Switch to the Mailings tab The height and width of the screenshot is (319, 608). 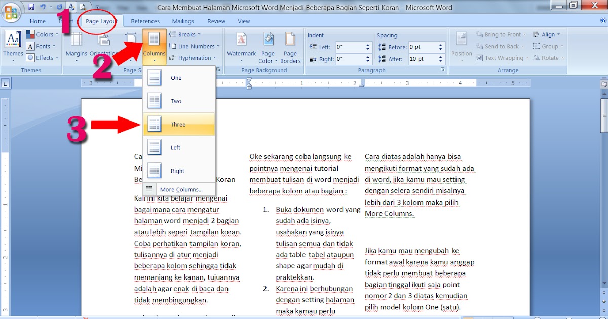(x=183, y=21)
